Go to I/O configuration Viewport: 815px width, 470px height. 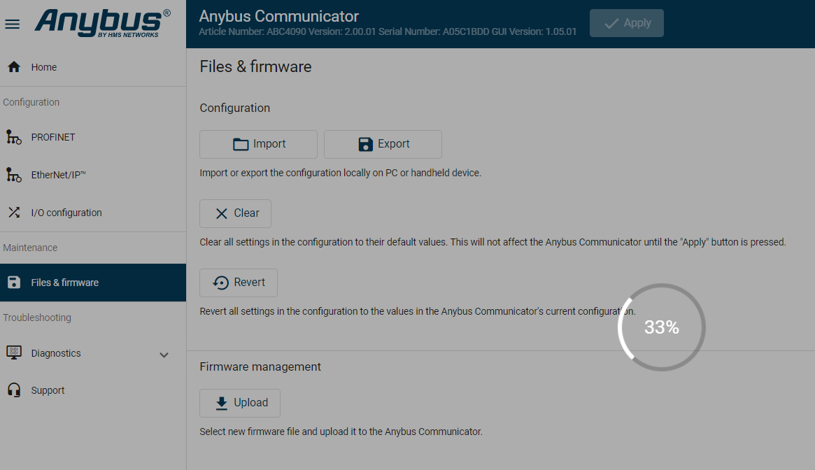pyautogui.click(x=93, y=212)
